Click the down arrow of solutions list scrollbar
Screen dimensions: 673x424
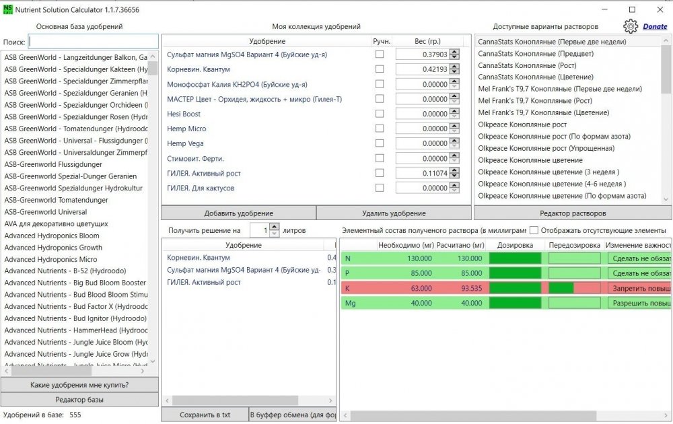point(666,200)
